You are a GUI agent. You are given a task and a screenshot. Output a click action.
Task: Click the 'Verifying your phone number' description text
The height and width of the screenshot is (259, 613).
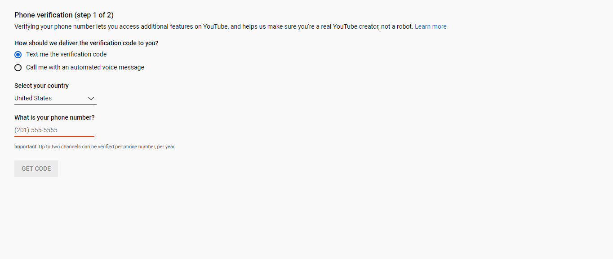[211, 26]
